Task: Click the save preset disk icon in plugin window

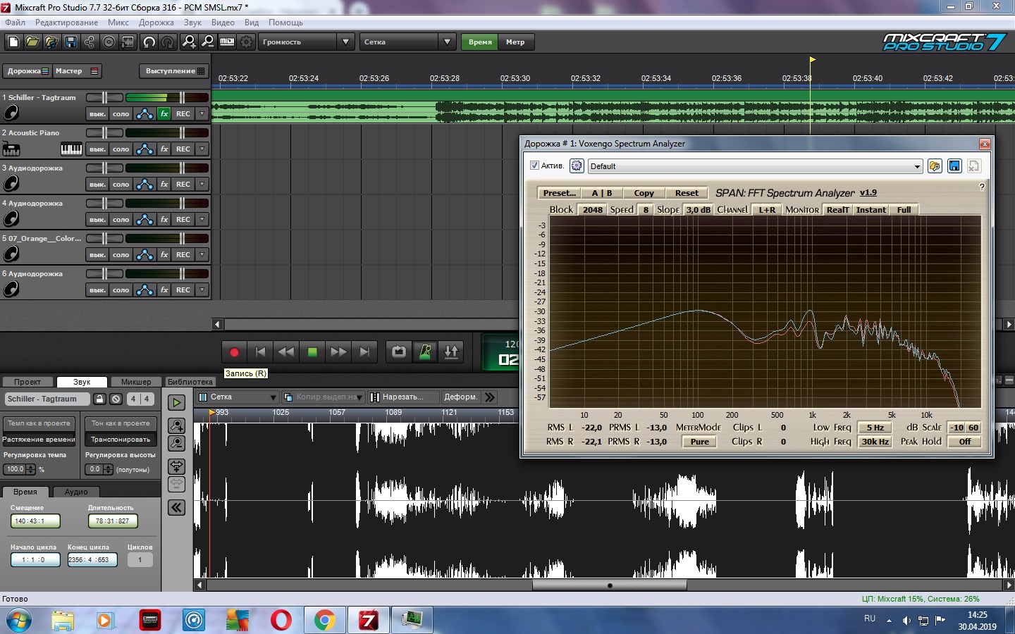Action: tap(954, 166)
